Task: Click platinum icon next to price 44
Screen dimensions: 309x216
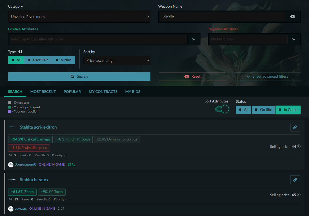Action: point(299,147)
